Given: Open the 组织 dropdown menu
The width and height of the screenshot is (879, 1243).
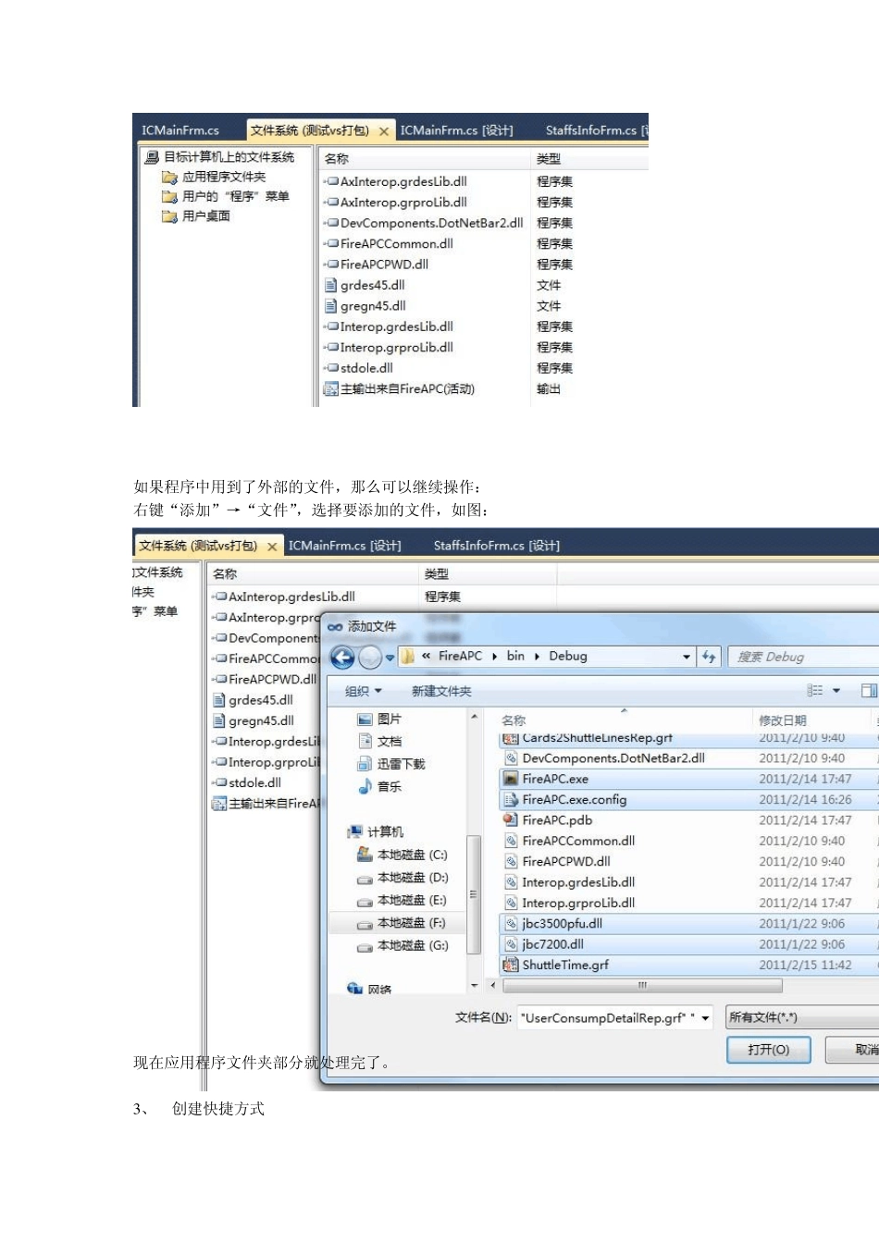Looking at the screenshot, I should (x=363, y=691).
